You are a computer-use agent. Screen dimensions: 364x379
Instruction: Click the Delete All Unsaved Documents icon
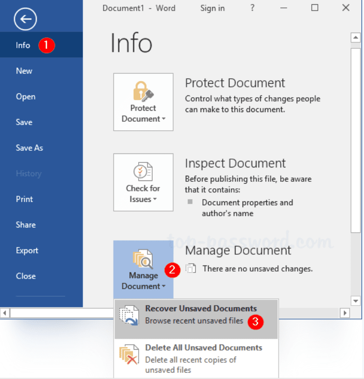[128, 354]
